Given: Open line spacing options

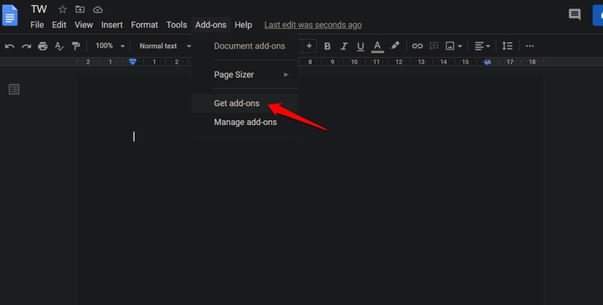Looking at the screenshot, I should (x=507, y=46).
